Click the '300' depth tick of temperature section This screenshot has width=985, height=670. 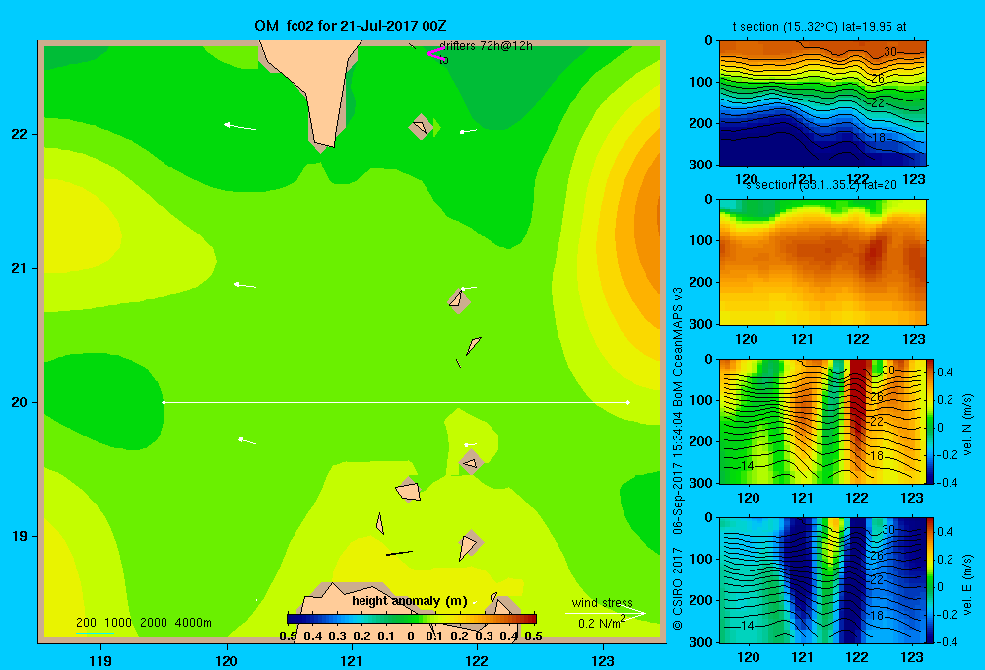pos(702,165)
